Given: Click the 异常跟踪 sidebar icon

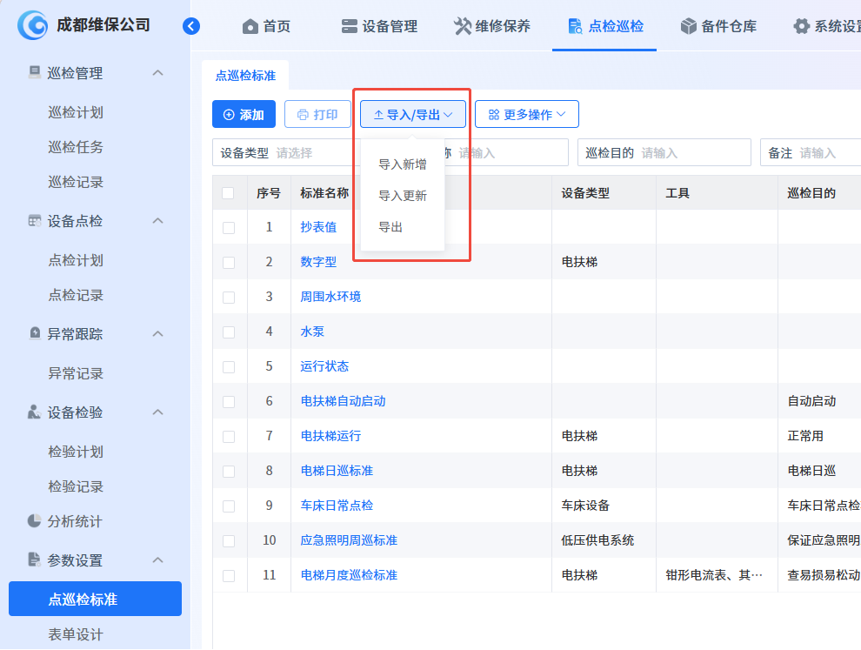Looking at the screenshot, I should click(x=35, y=333).
